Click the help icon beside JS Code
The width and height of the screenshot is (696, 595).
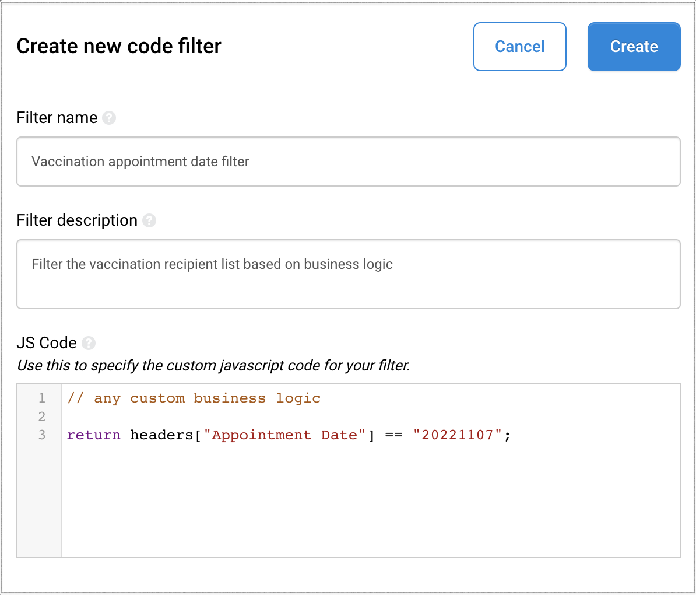(x=89, y=343)
